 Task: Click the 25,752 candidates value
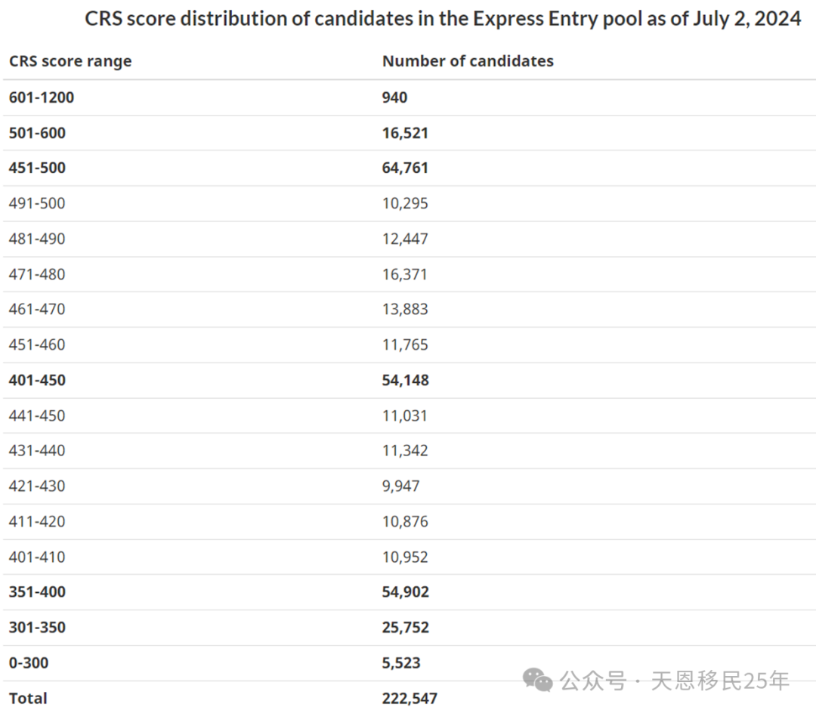click(405, 627)
